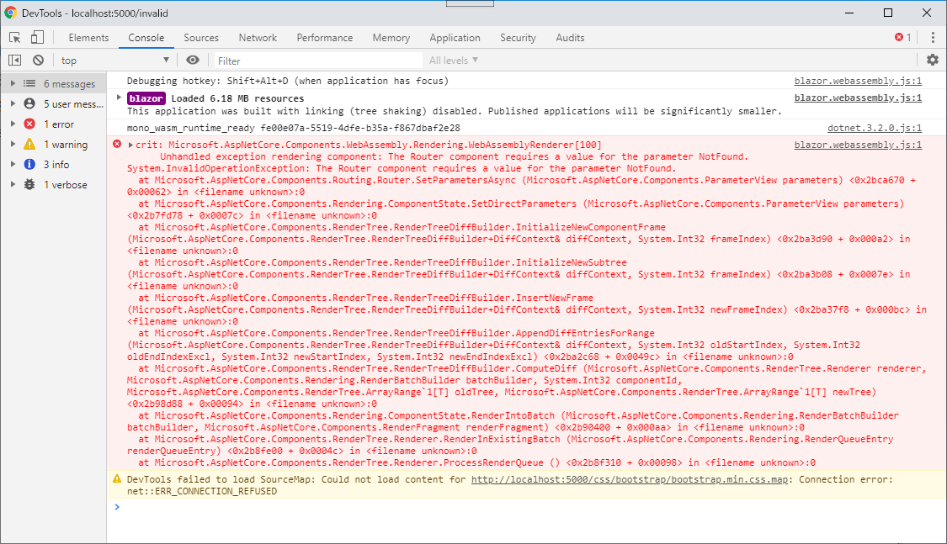This screenshot has height=544, width=947.
Task: Select the mono_wasm_runtime_ready log text
Action: pyautogui.click(x=294, y=128)
